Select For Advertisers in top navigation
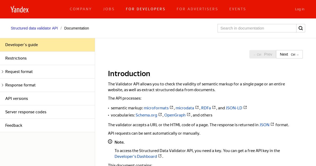Viewport: 316px width, 166px height. click(x=197, y=9)
